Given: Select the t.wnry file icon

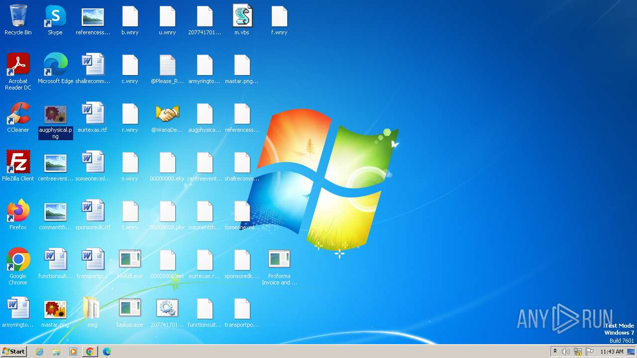Looking at the screenshot, I should [x=130, y=215].
